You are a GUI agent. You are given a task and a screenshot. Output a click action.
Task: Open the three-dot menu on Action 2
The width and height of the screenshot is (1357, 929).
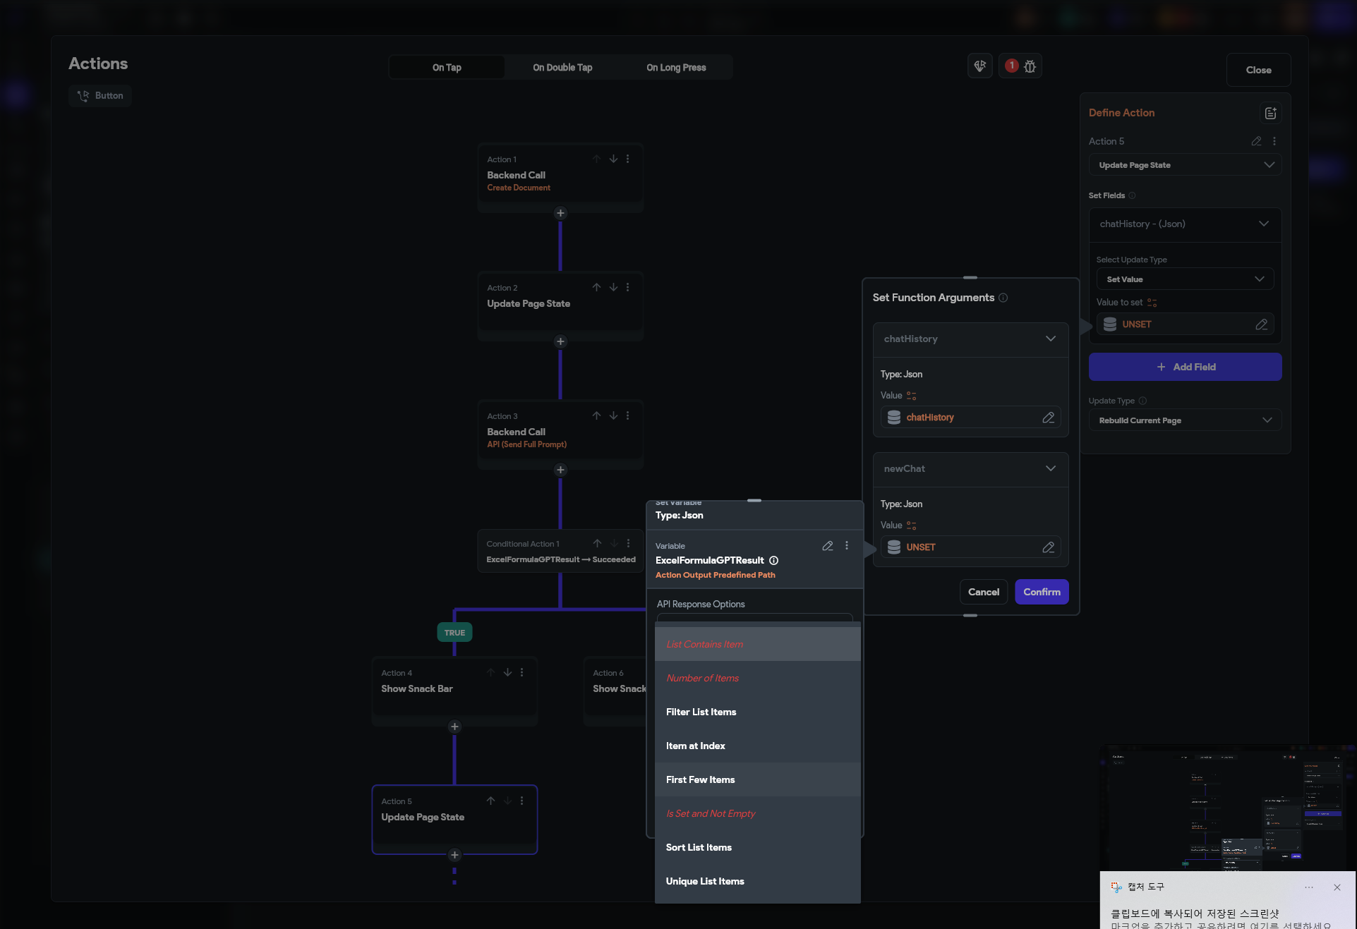[x=627, y=288]
